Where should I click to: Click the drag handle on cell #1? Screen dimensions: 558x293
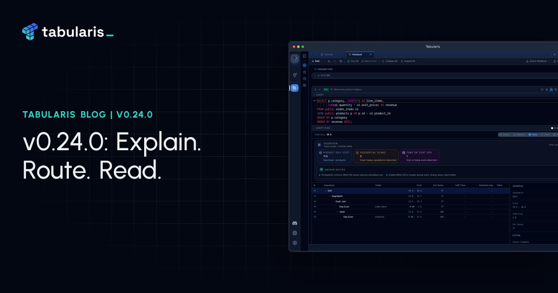[315, 89]
